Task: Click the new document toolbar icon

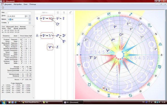Action: click(3, 8)
